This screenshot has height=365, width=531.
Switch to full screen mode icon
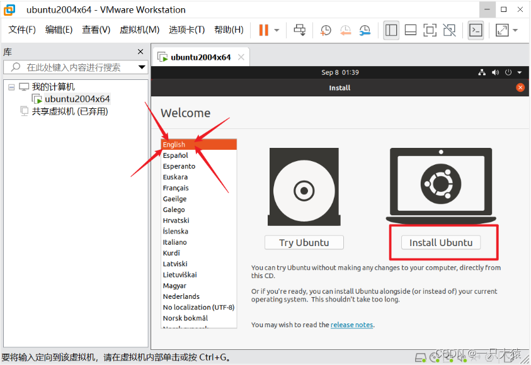(x=430, y=30)
